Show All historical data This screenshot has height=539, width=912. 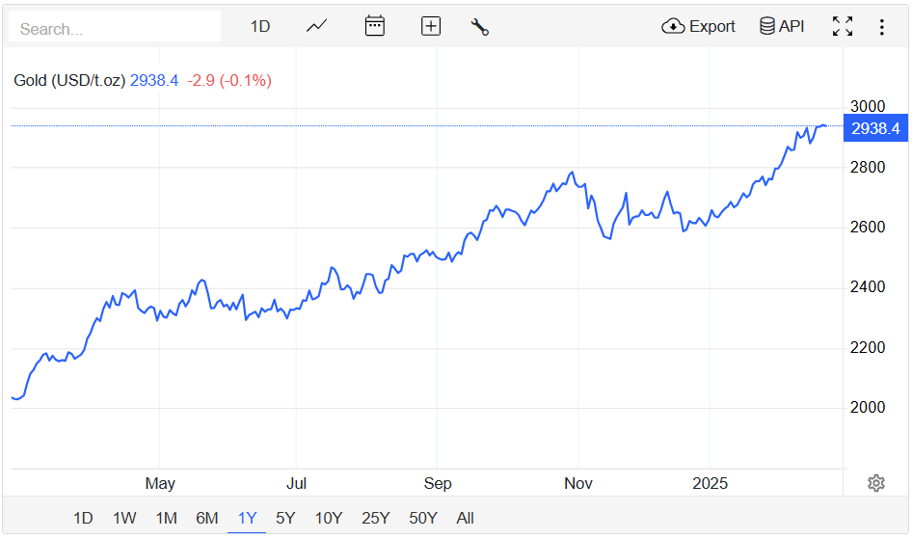(465, 518)
